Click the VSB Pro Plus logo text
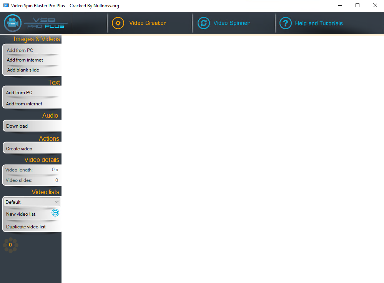Viewport: 384px width, 283px height. (46, 23)
